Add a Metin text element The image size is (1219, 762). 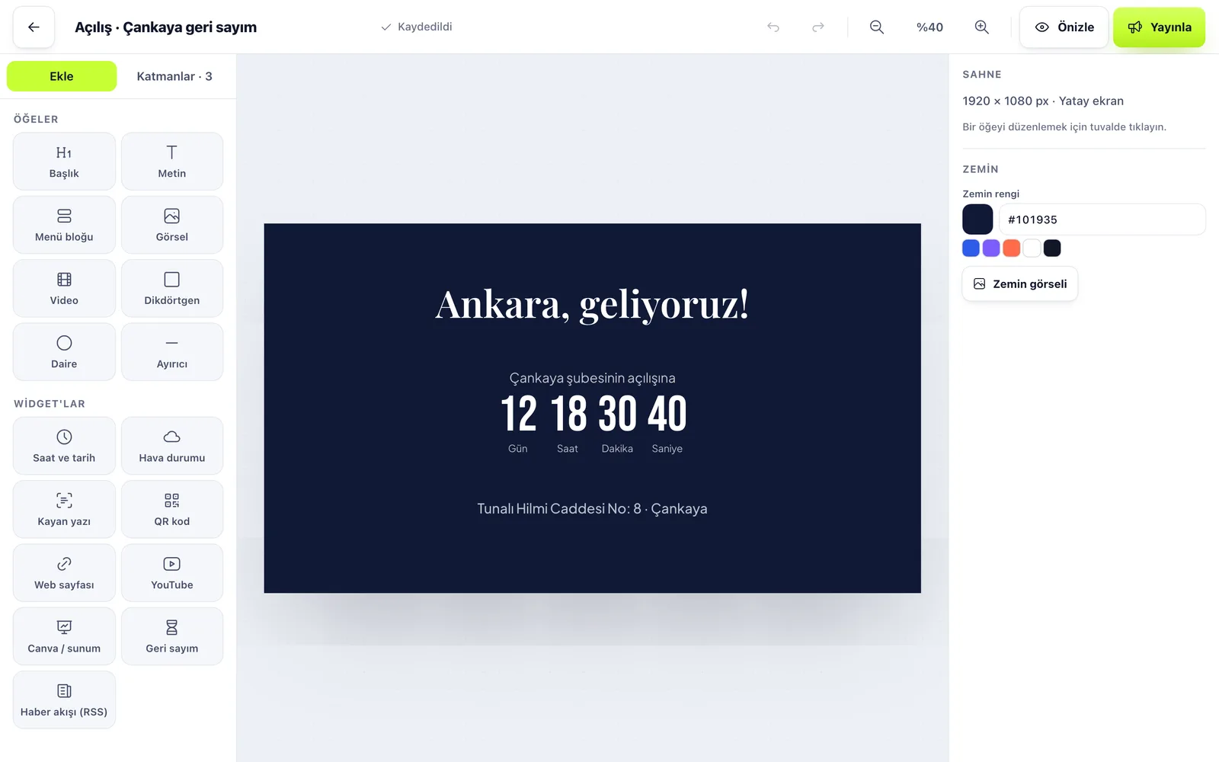(172, 162)
